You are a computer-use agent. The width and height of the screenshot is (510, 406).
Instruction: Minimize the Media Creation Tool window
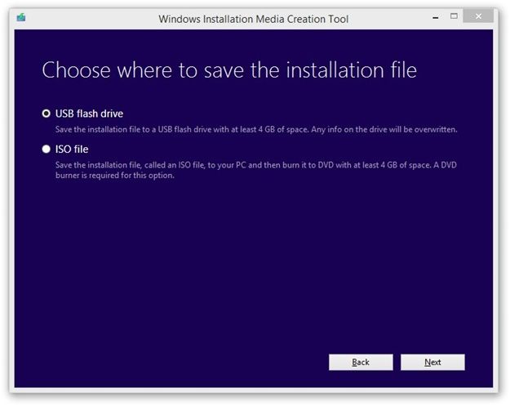[436, 18]
